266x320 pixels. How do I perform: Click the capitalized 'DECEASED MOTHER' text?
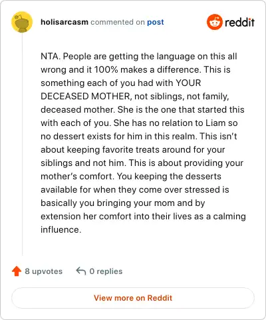click(85, 96)
